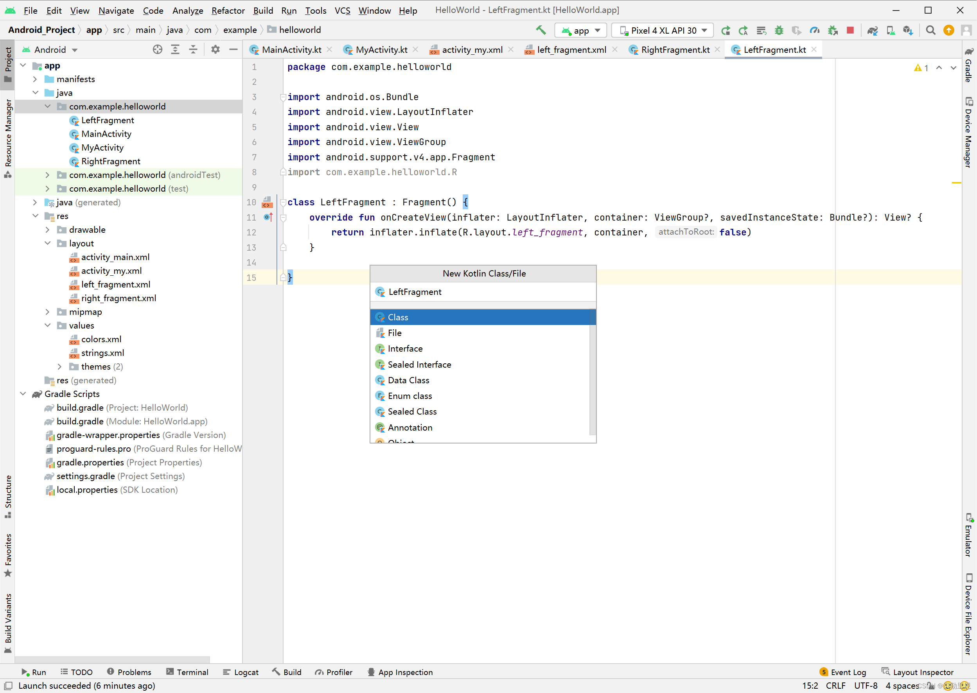Open the app run configuration dropdown
Screen dimensions: 977x693
pyautogui.click(x=581, y=30)
